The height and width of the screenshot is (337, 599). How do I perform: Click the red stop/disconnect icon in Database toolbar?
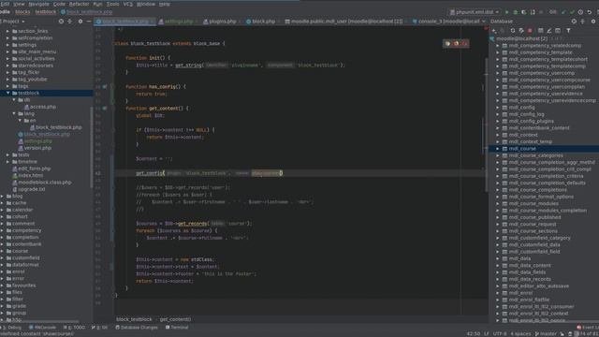click(530, 31)
